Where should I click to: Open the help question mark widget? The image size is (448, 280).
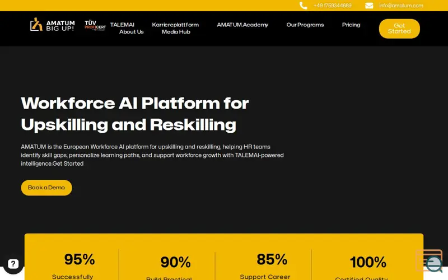click(13, 264)
